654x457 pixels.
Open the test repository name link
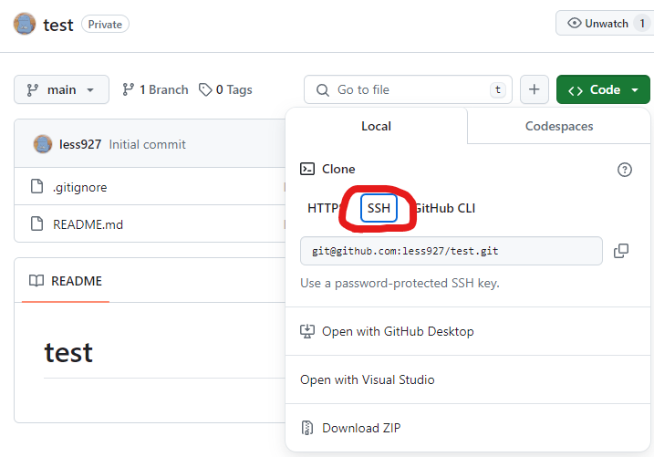(58, 25)
